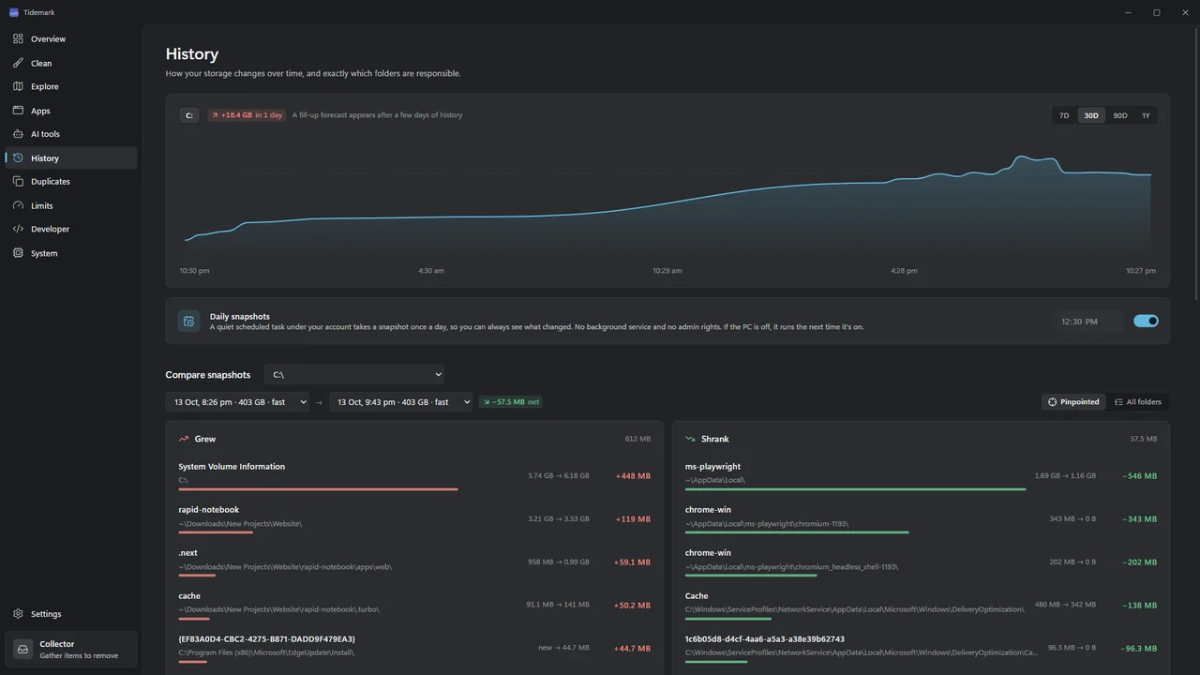Viewport: 1200px width, 675px height.
Task: Click the System icon in sidebar
Action: coord(18,253)
